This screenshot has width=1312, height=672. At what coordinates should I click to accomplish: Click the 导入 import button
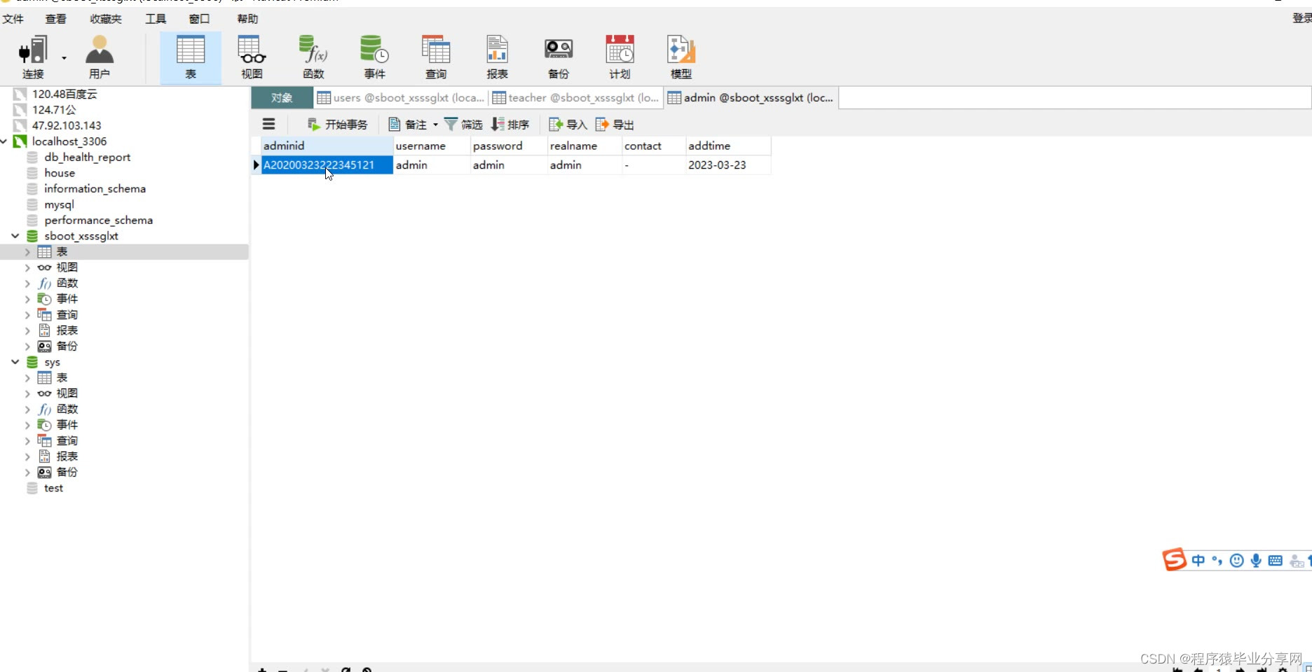[568, 125]
